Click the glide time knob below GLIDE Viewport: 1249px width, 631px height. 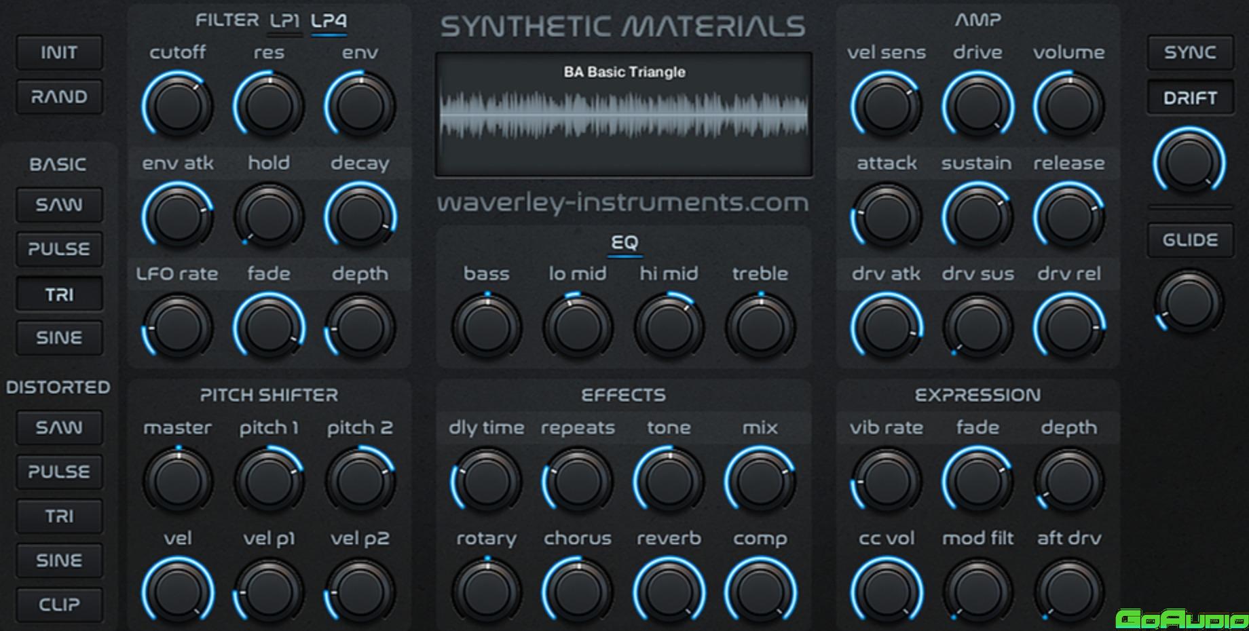tap(1189, 301)
